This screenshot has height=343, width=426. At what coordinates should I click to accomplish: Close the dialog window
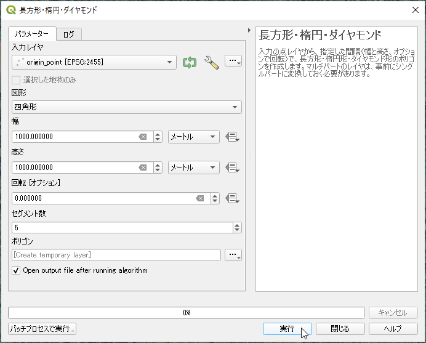click(416, 10)
